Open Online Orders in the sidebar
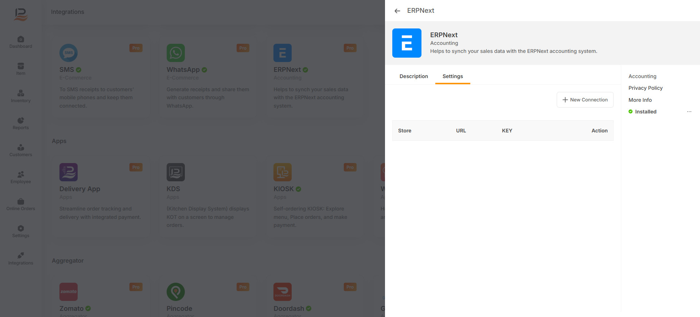 coord(21,205)
